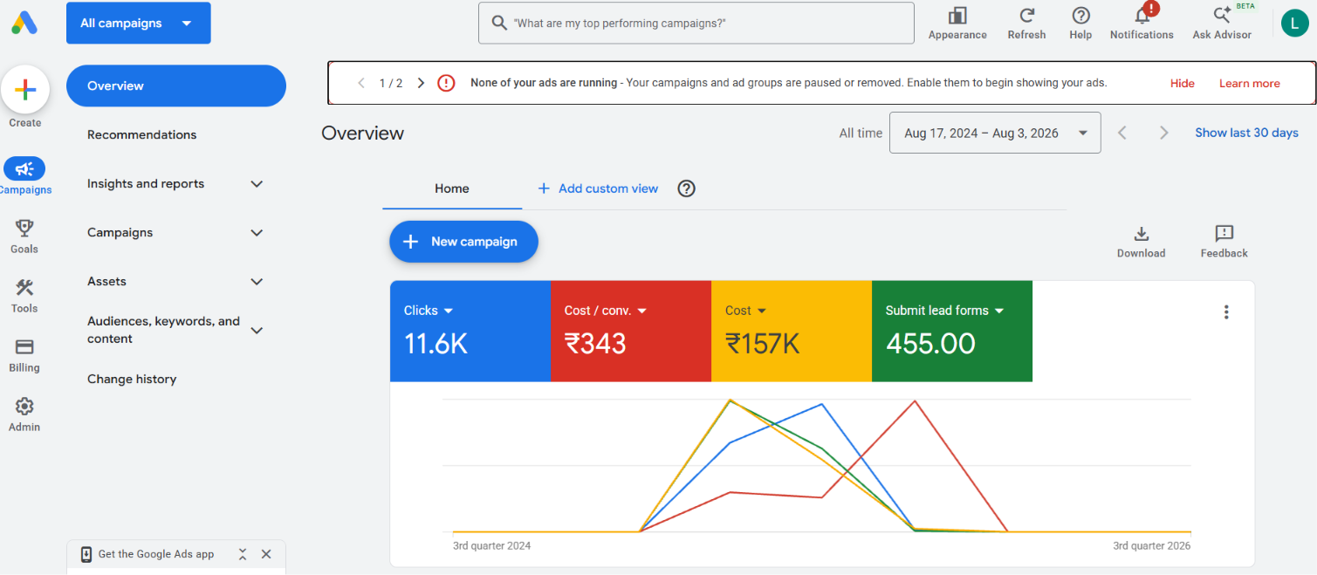This screenshot has width=1317, height=575.
Task: Open the custom view help icon
Action: [687, 188]
